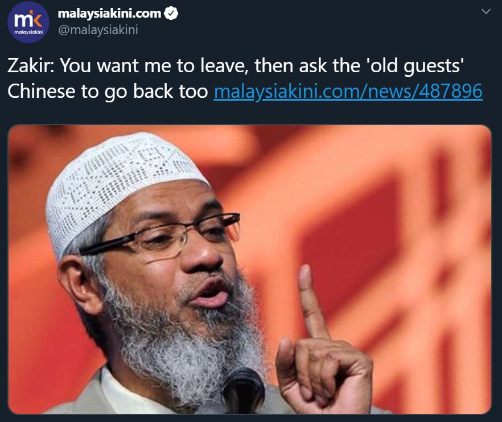Open the malaysiakini.com/news/487896 link
502x422 pixels.
(348, 91)
